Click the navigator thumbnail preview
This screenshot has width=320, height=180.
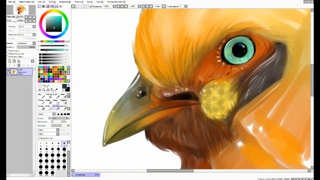pos(21,9)
